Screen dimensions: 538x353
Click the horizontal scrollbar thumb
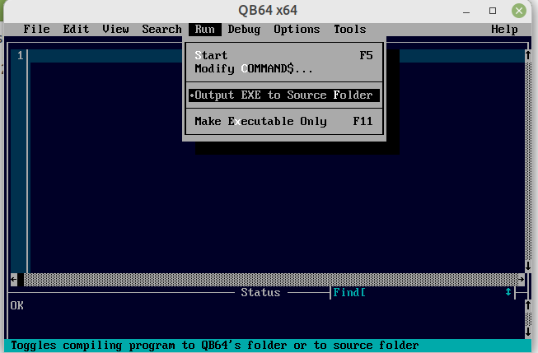(21, 280)
